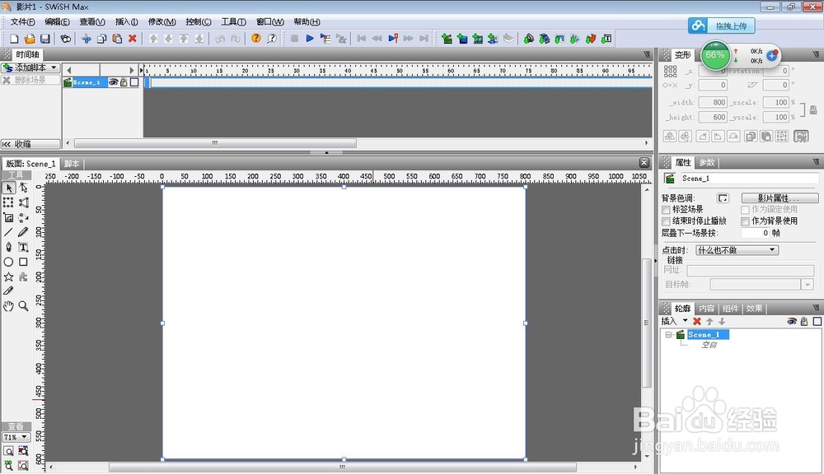Select the Selection arrow tool
This screenshot has width=824, height=474.
pos(9,188)
